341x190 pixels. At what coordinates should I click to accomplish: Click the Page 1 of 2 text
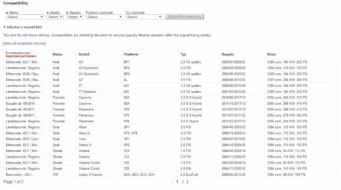[13, 182]
